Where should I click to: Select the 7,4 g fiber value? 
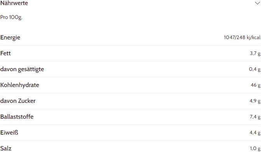coord(255,117)
